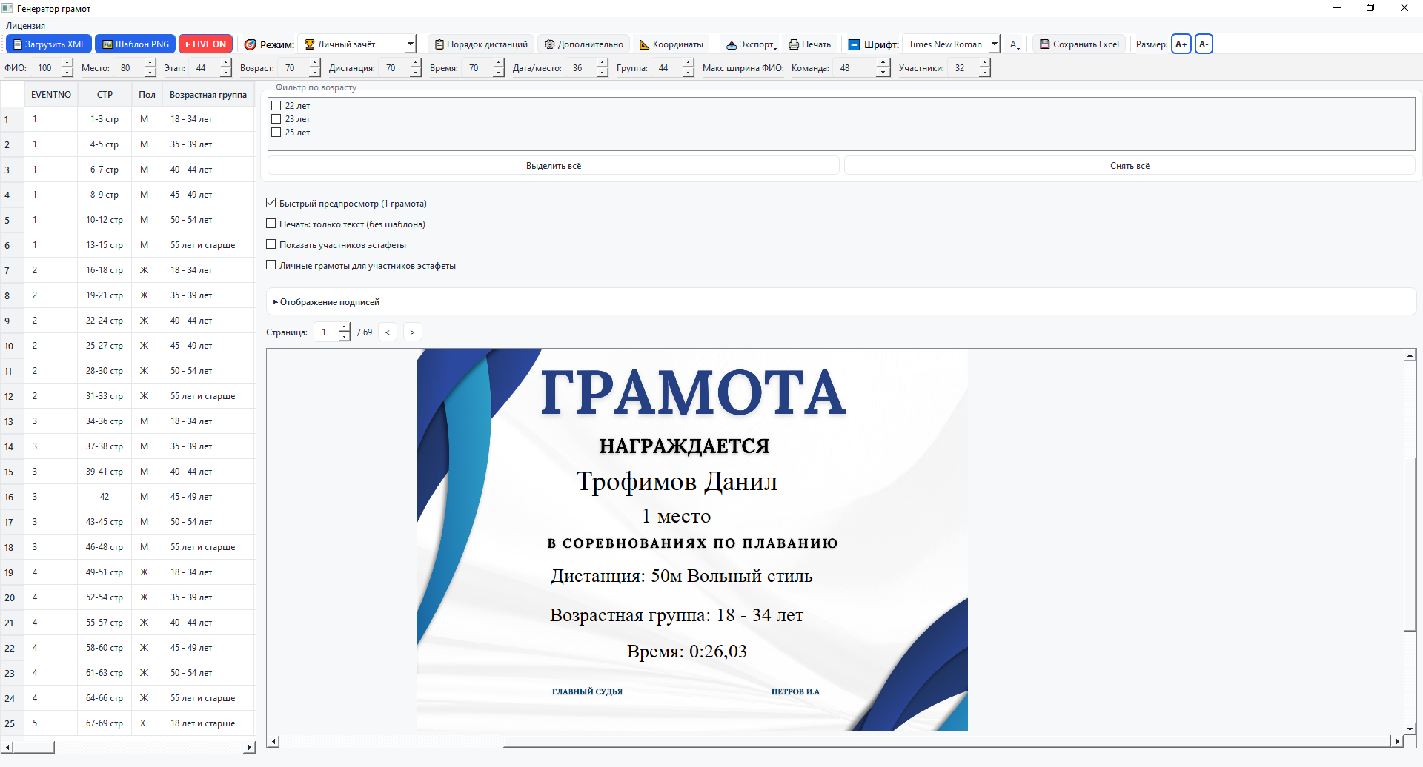Click the EVENTNO column header
The height and width of the screenshot is (767, 1423).
pos(51,95)
